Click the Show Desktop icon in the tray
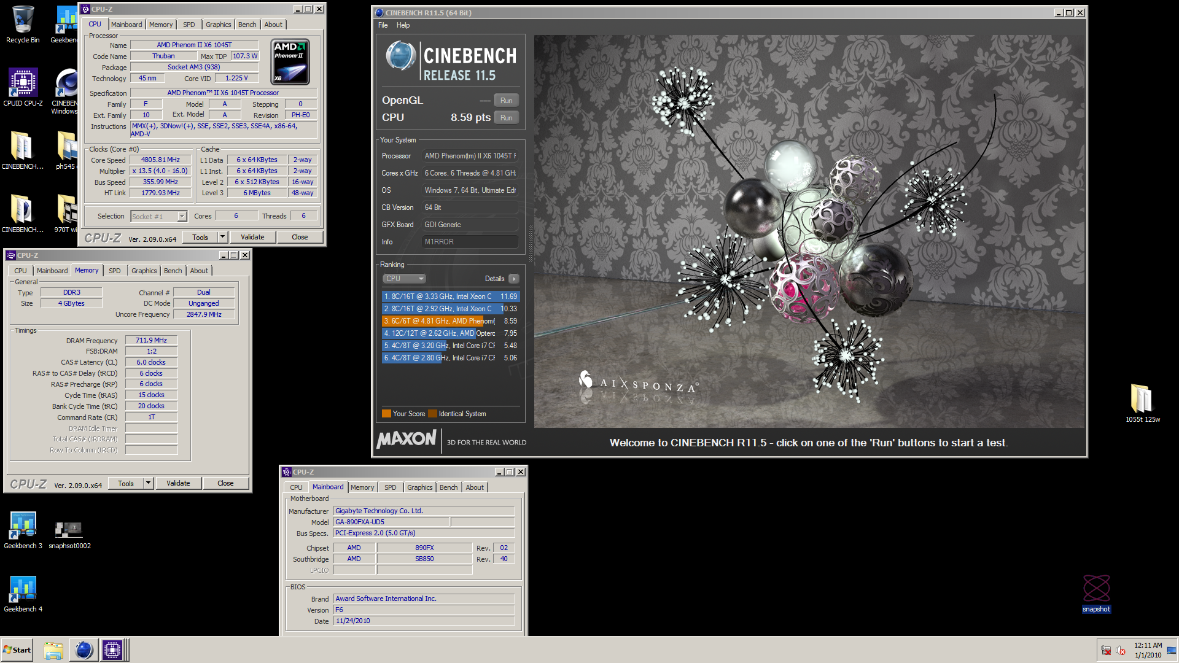This screenshot has height=663, width=1179. pos(1172,651)
